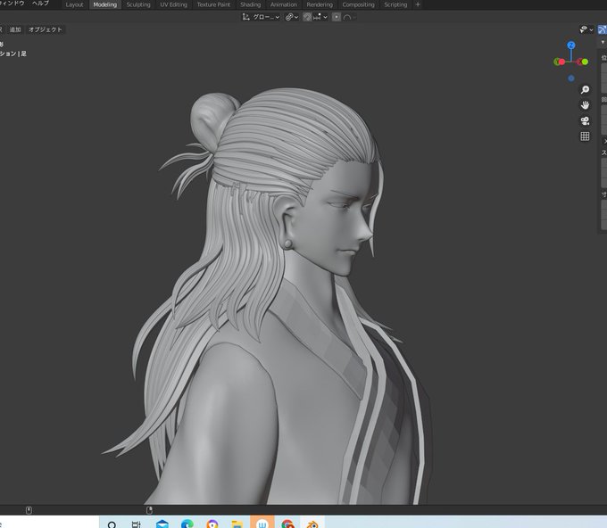Launch the Mail app from the taskbar
Screen dimensions: 607x528
pos(162,524)
